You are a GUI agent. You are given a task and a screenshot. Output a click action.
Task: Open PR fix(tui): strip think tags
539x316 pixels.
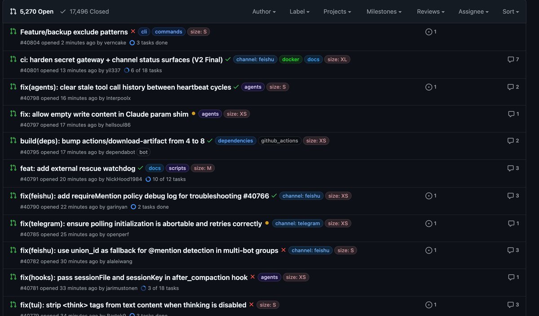point(133,305)
